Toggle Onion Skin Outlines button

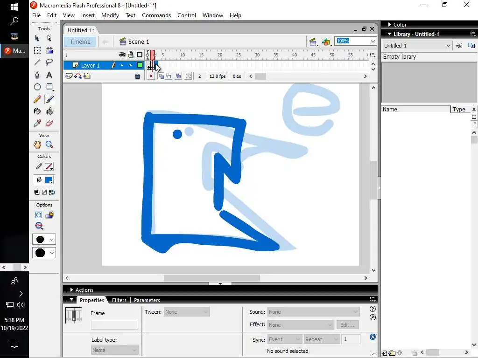169,76
